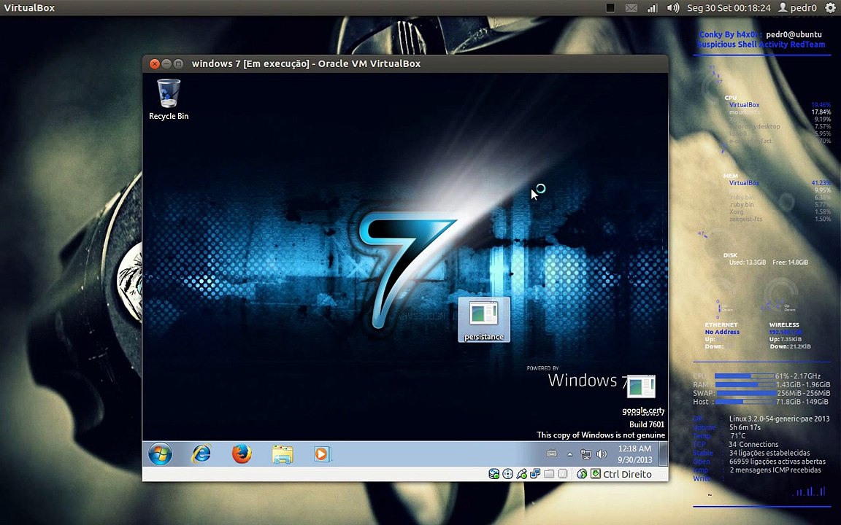Viewport: 841px width, 525px height.
Task: Open the Recycle Bin desktop icon
Action: (x=169, y=99)
